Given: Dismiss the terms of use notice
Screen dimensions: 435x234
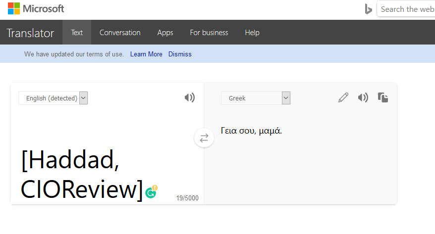Looking at the screenshot, I should [x=180, y=54].
